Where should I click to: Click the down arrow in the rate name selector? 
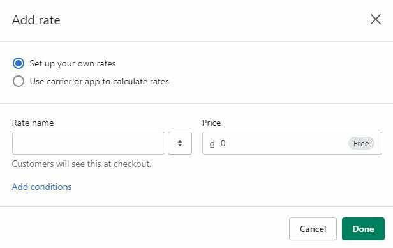[x=180, y=145]
